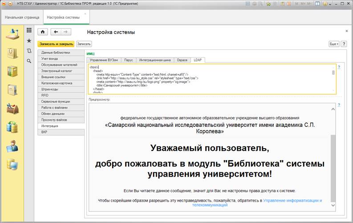Image resolution: width=353 pixels, height=223 pixels.
Task: Click inside the HTML code editor field
Action: pos(209,79)
